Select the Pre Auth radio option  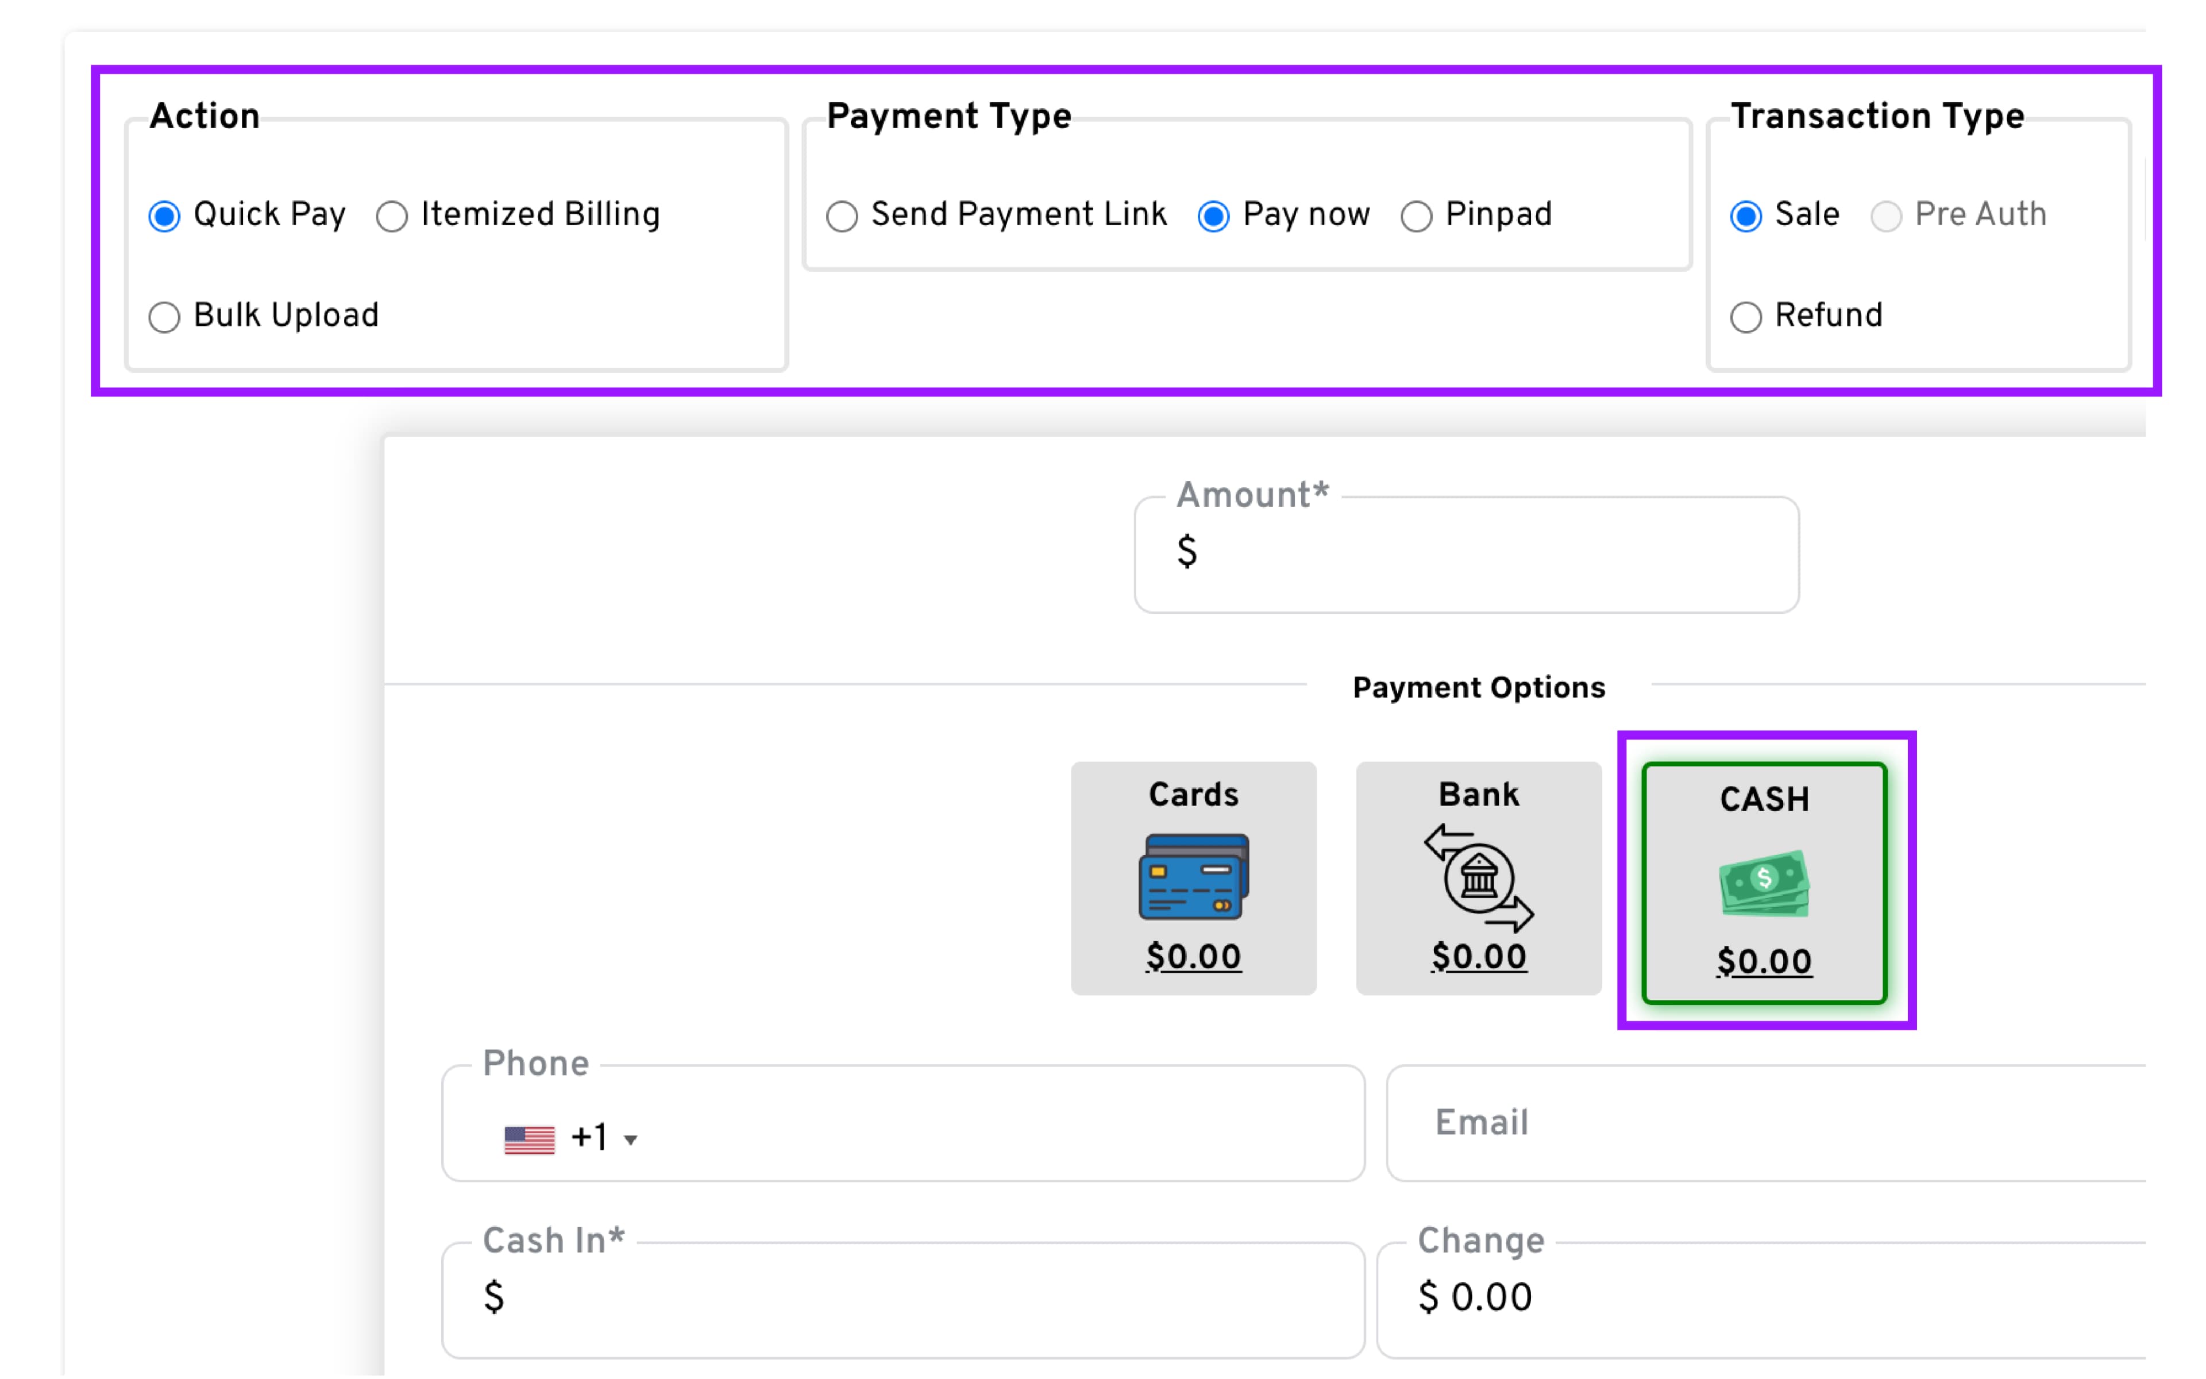(x=1886, y=216)
